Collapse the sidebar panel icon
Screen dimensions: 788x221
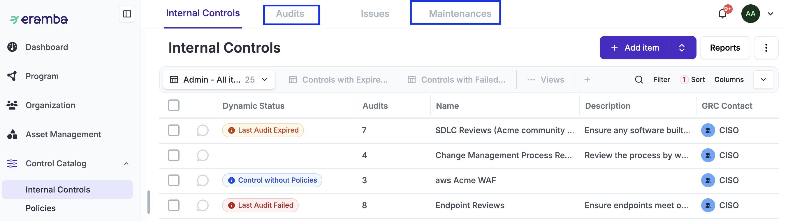pos(127,14)
